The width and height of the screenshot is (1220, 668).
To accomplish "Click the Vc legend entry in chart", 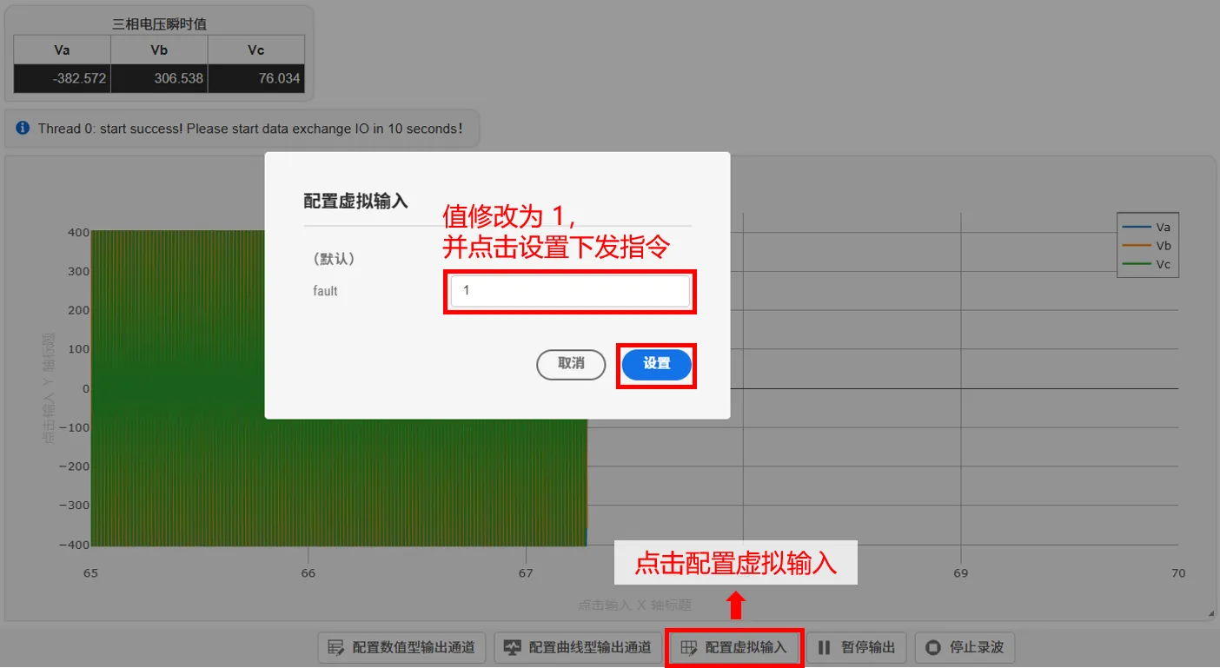I will [x=1147, y=264].
